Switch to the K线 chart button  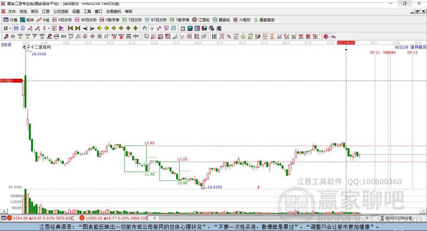[43, 20]
